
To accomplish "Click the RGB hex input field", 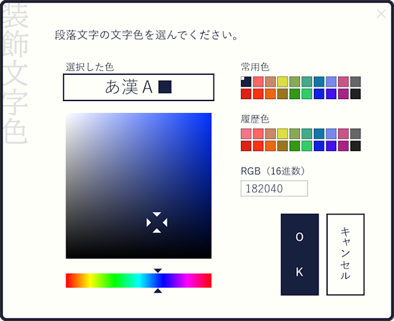I will click(274, 188).
